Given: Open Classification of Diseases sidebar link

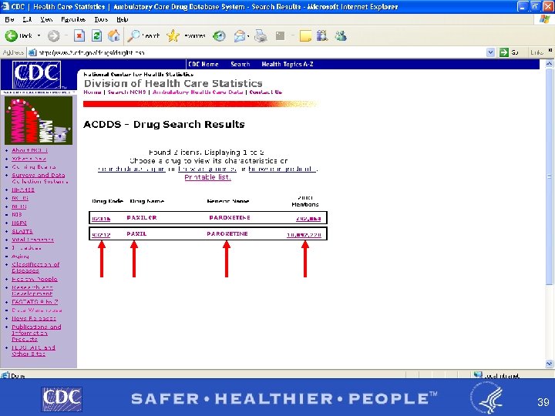Looking at the screenshot, I should click(35, 267).
